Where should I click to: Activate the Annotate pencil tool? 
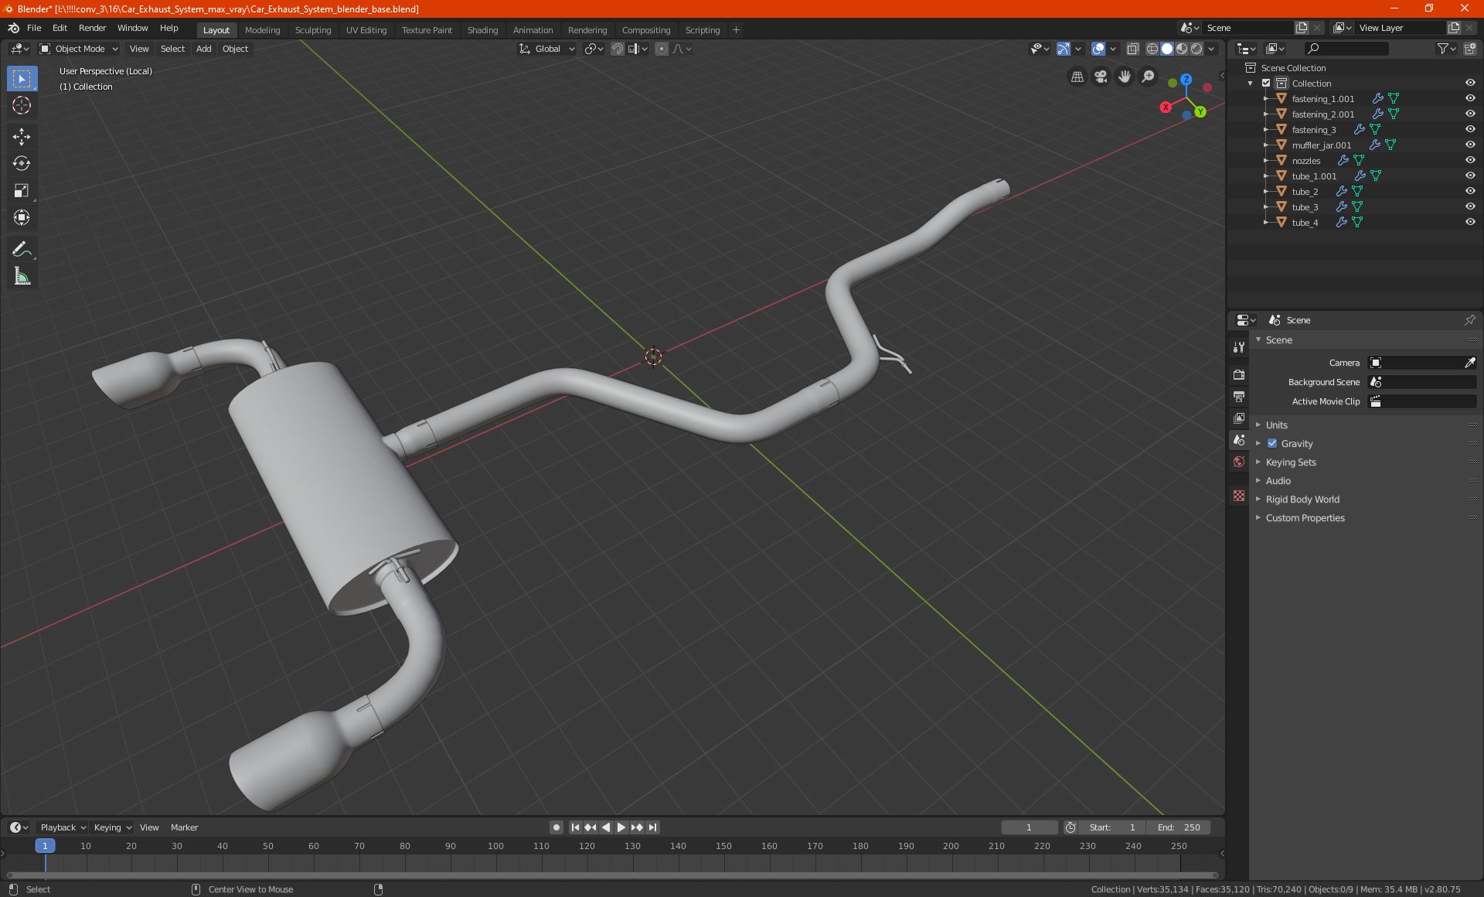coord(22,249)
